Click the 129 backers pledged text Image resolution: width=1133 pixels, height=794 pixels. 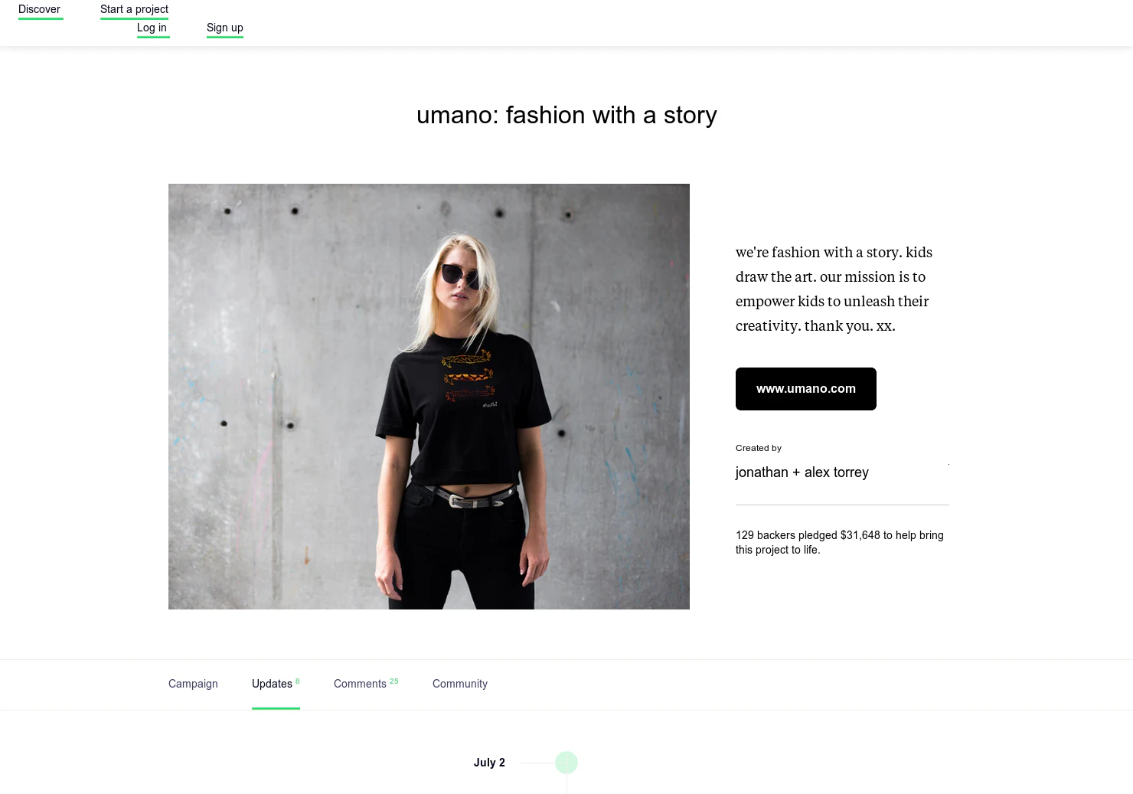pyautogui.click(x=840, y=542)
